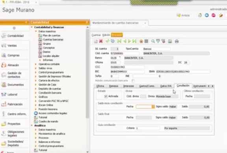The height and width of the screenshot is (153, 227).
Task: Open the highlighted Procesos menu
Action: 117,35
